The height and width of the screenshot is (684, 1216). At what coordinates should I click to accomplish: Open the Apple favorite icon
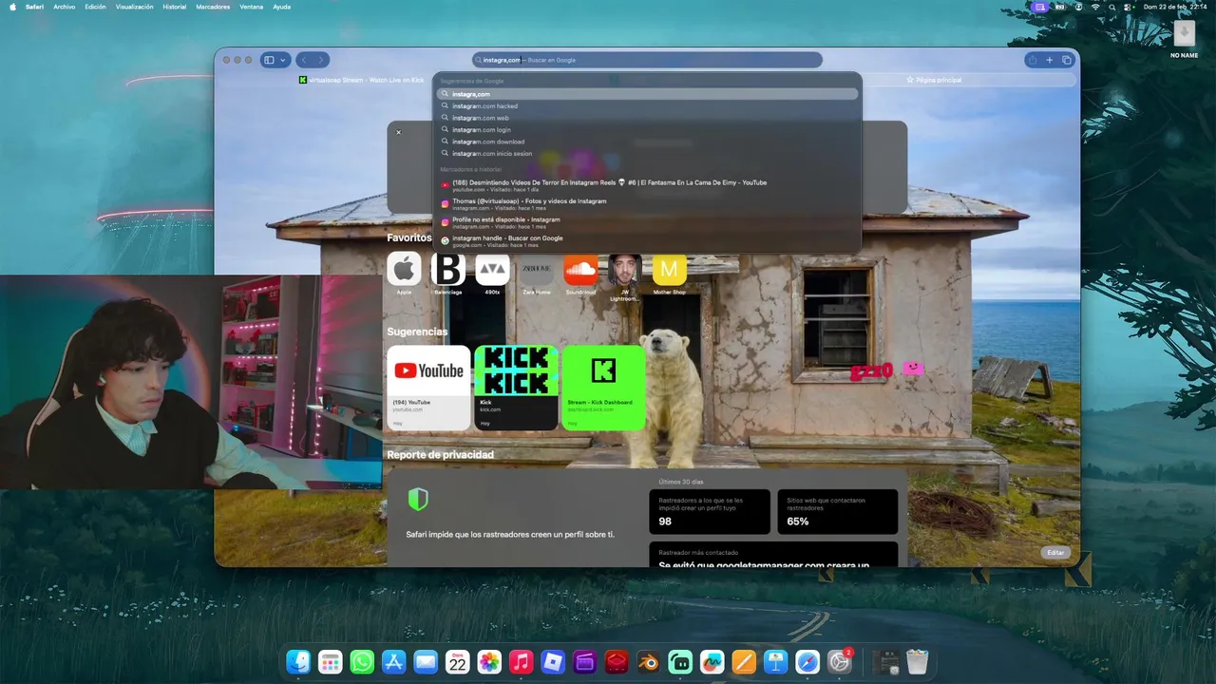coord(404,270)
